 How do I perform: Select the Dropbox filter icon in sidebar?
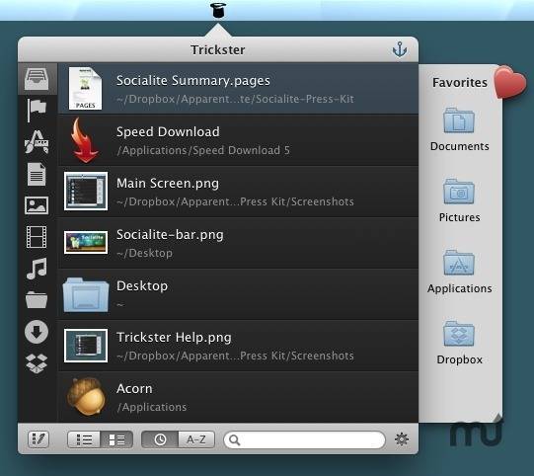(x=37, y=363)
